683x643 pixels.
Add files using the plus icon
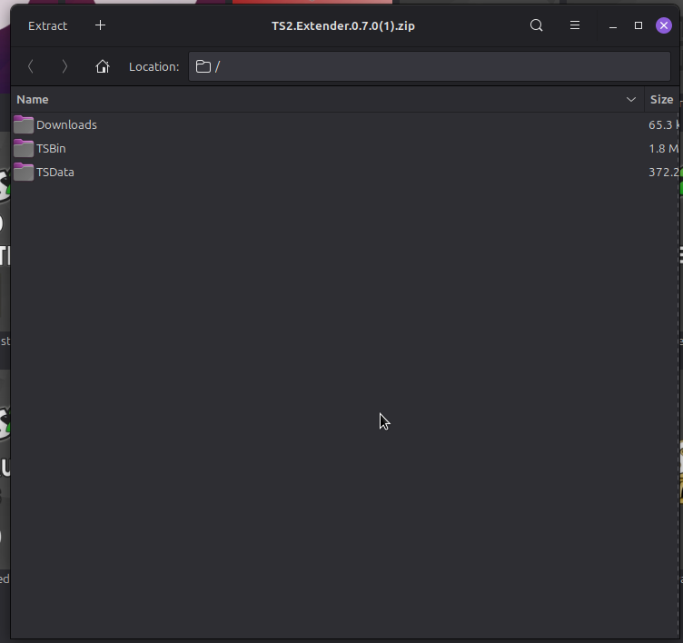[x=100, y=25]
